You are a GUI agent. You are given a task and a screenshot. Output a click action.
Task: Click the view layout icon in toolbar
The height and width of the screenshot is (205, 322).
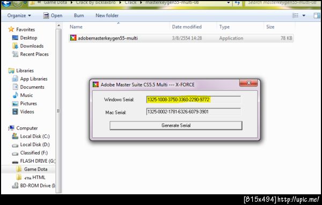coord(295,16)
